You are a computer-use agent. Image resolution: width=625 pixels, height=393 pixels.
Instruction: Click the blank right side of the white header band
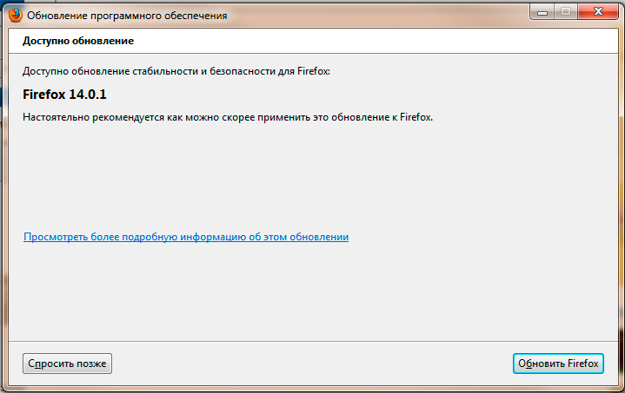435,41
